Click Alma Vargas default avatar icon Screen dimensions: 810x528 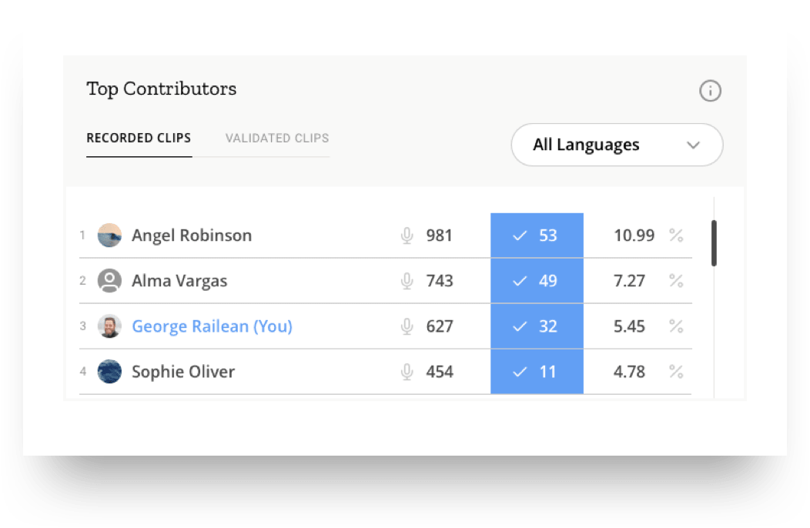pyautogui.click(x=109, y=281)
